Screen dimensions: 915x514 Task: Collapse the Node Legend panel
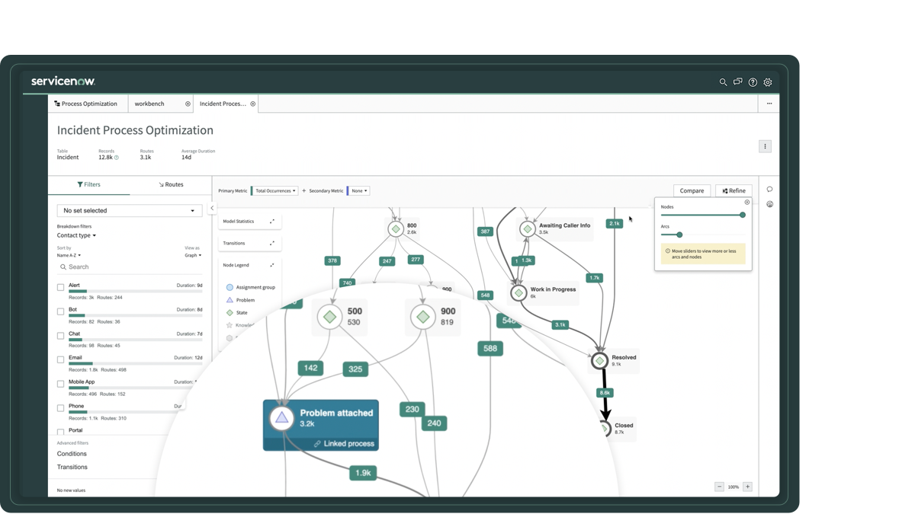[272, 265]
